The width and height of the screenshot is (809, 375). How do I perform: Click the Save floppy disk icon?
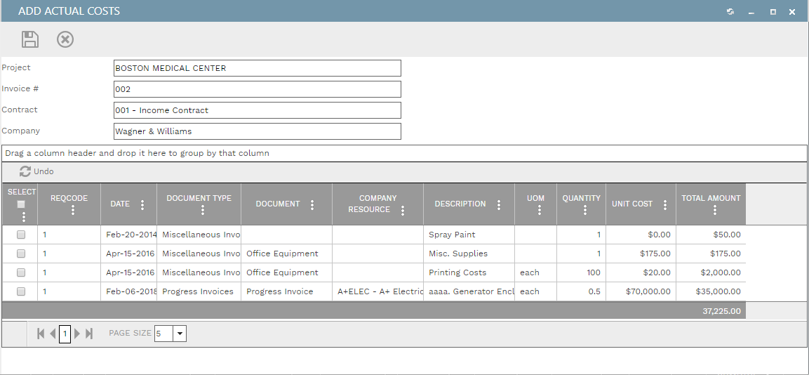(x=30, y=39)
